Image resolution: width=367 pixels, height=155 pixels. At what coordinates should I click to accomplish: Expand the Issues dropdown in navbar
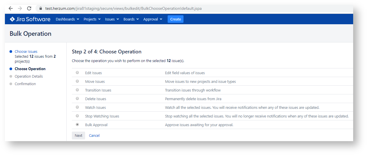click(x=112, y=19)
